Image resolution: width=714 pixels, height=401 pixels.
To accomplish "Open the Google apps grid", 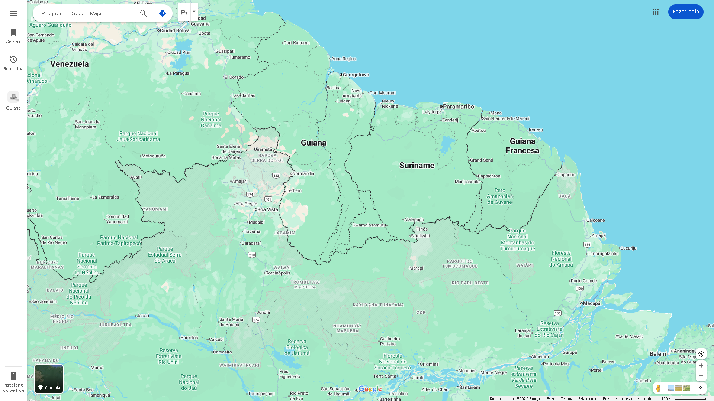I will point(656,12).
